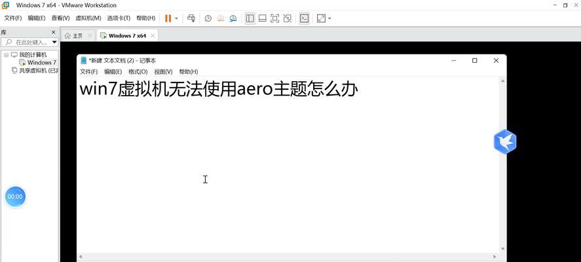Toggle the show library sidebar icon
Viewport: 581px width, 262px height.
(250, 18)
